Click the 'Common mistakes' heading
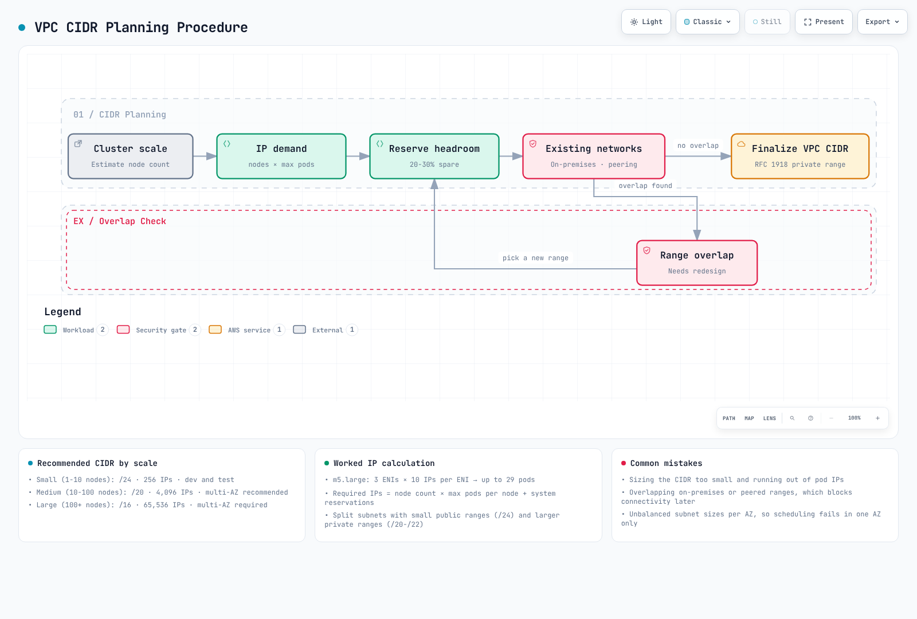 667,463
